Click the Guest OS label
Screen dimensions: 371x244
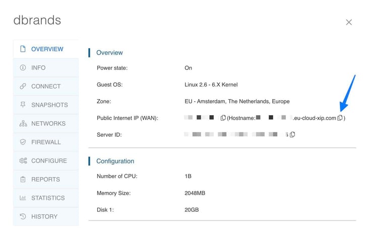pos(109,85)
